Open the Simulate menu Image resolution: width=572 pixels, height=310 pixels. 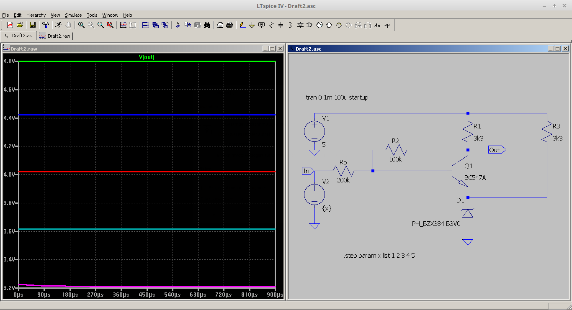pos(73,15)
